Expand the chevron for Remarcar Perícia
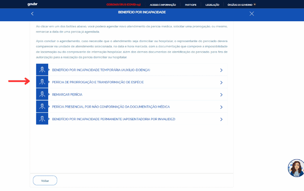The width and height of the screenshot is (304, 191). pyautogui.click(x=221, y=94)
